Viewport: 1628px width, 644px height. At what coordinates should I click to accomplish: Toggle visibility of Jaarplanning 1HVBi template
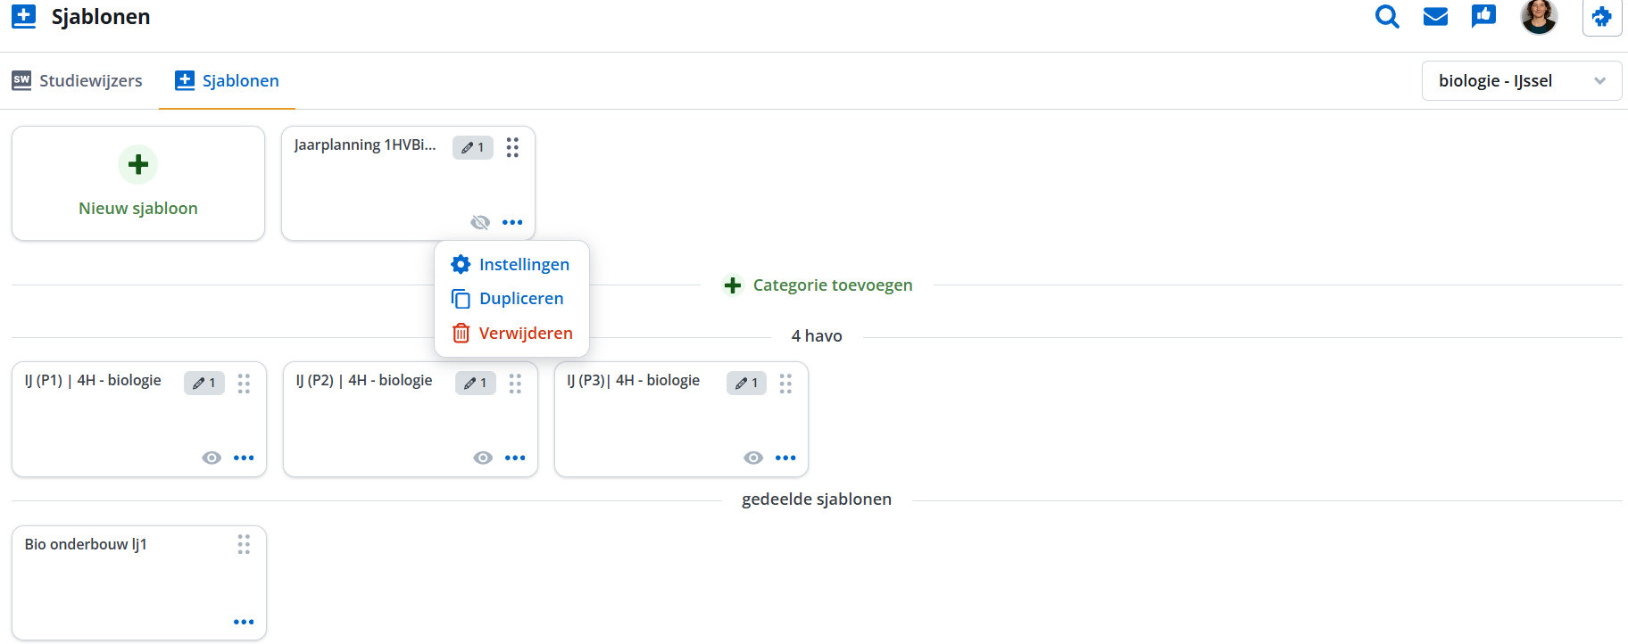click(x=480, y=222)
